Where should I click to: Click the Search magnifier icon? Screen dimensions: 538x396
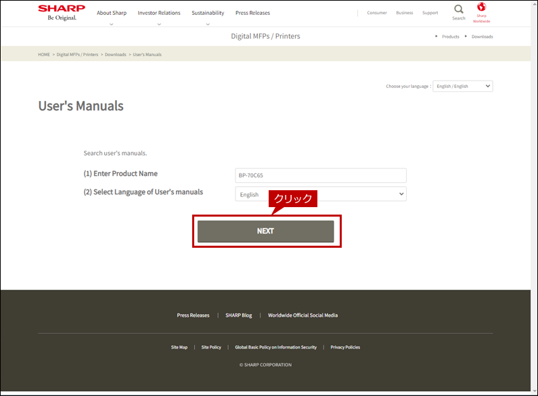click(x=458, y=9)
